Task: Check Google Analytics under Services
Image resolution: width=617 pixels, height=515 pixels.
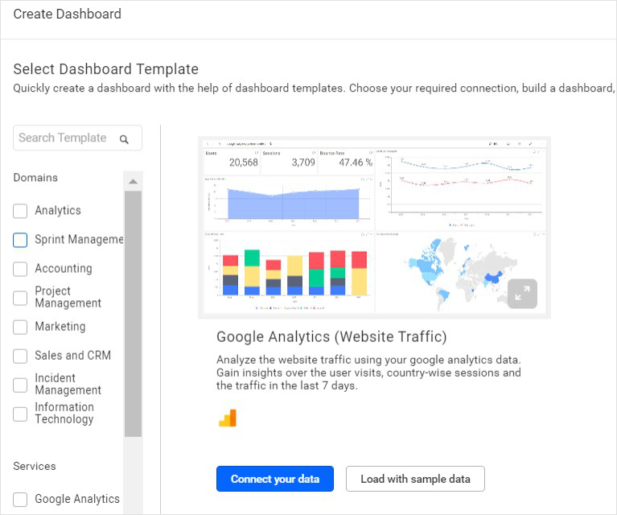Action: (20, 499)
